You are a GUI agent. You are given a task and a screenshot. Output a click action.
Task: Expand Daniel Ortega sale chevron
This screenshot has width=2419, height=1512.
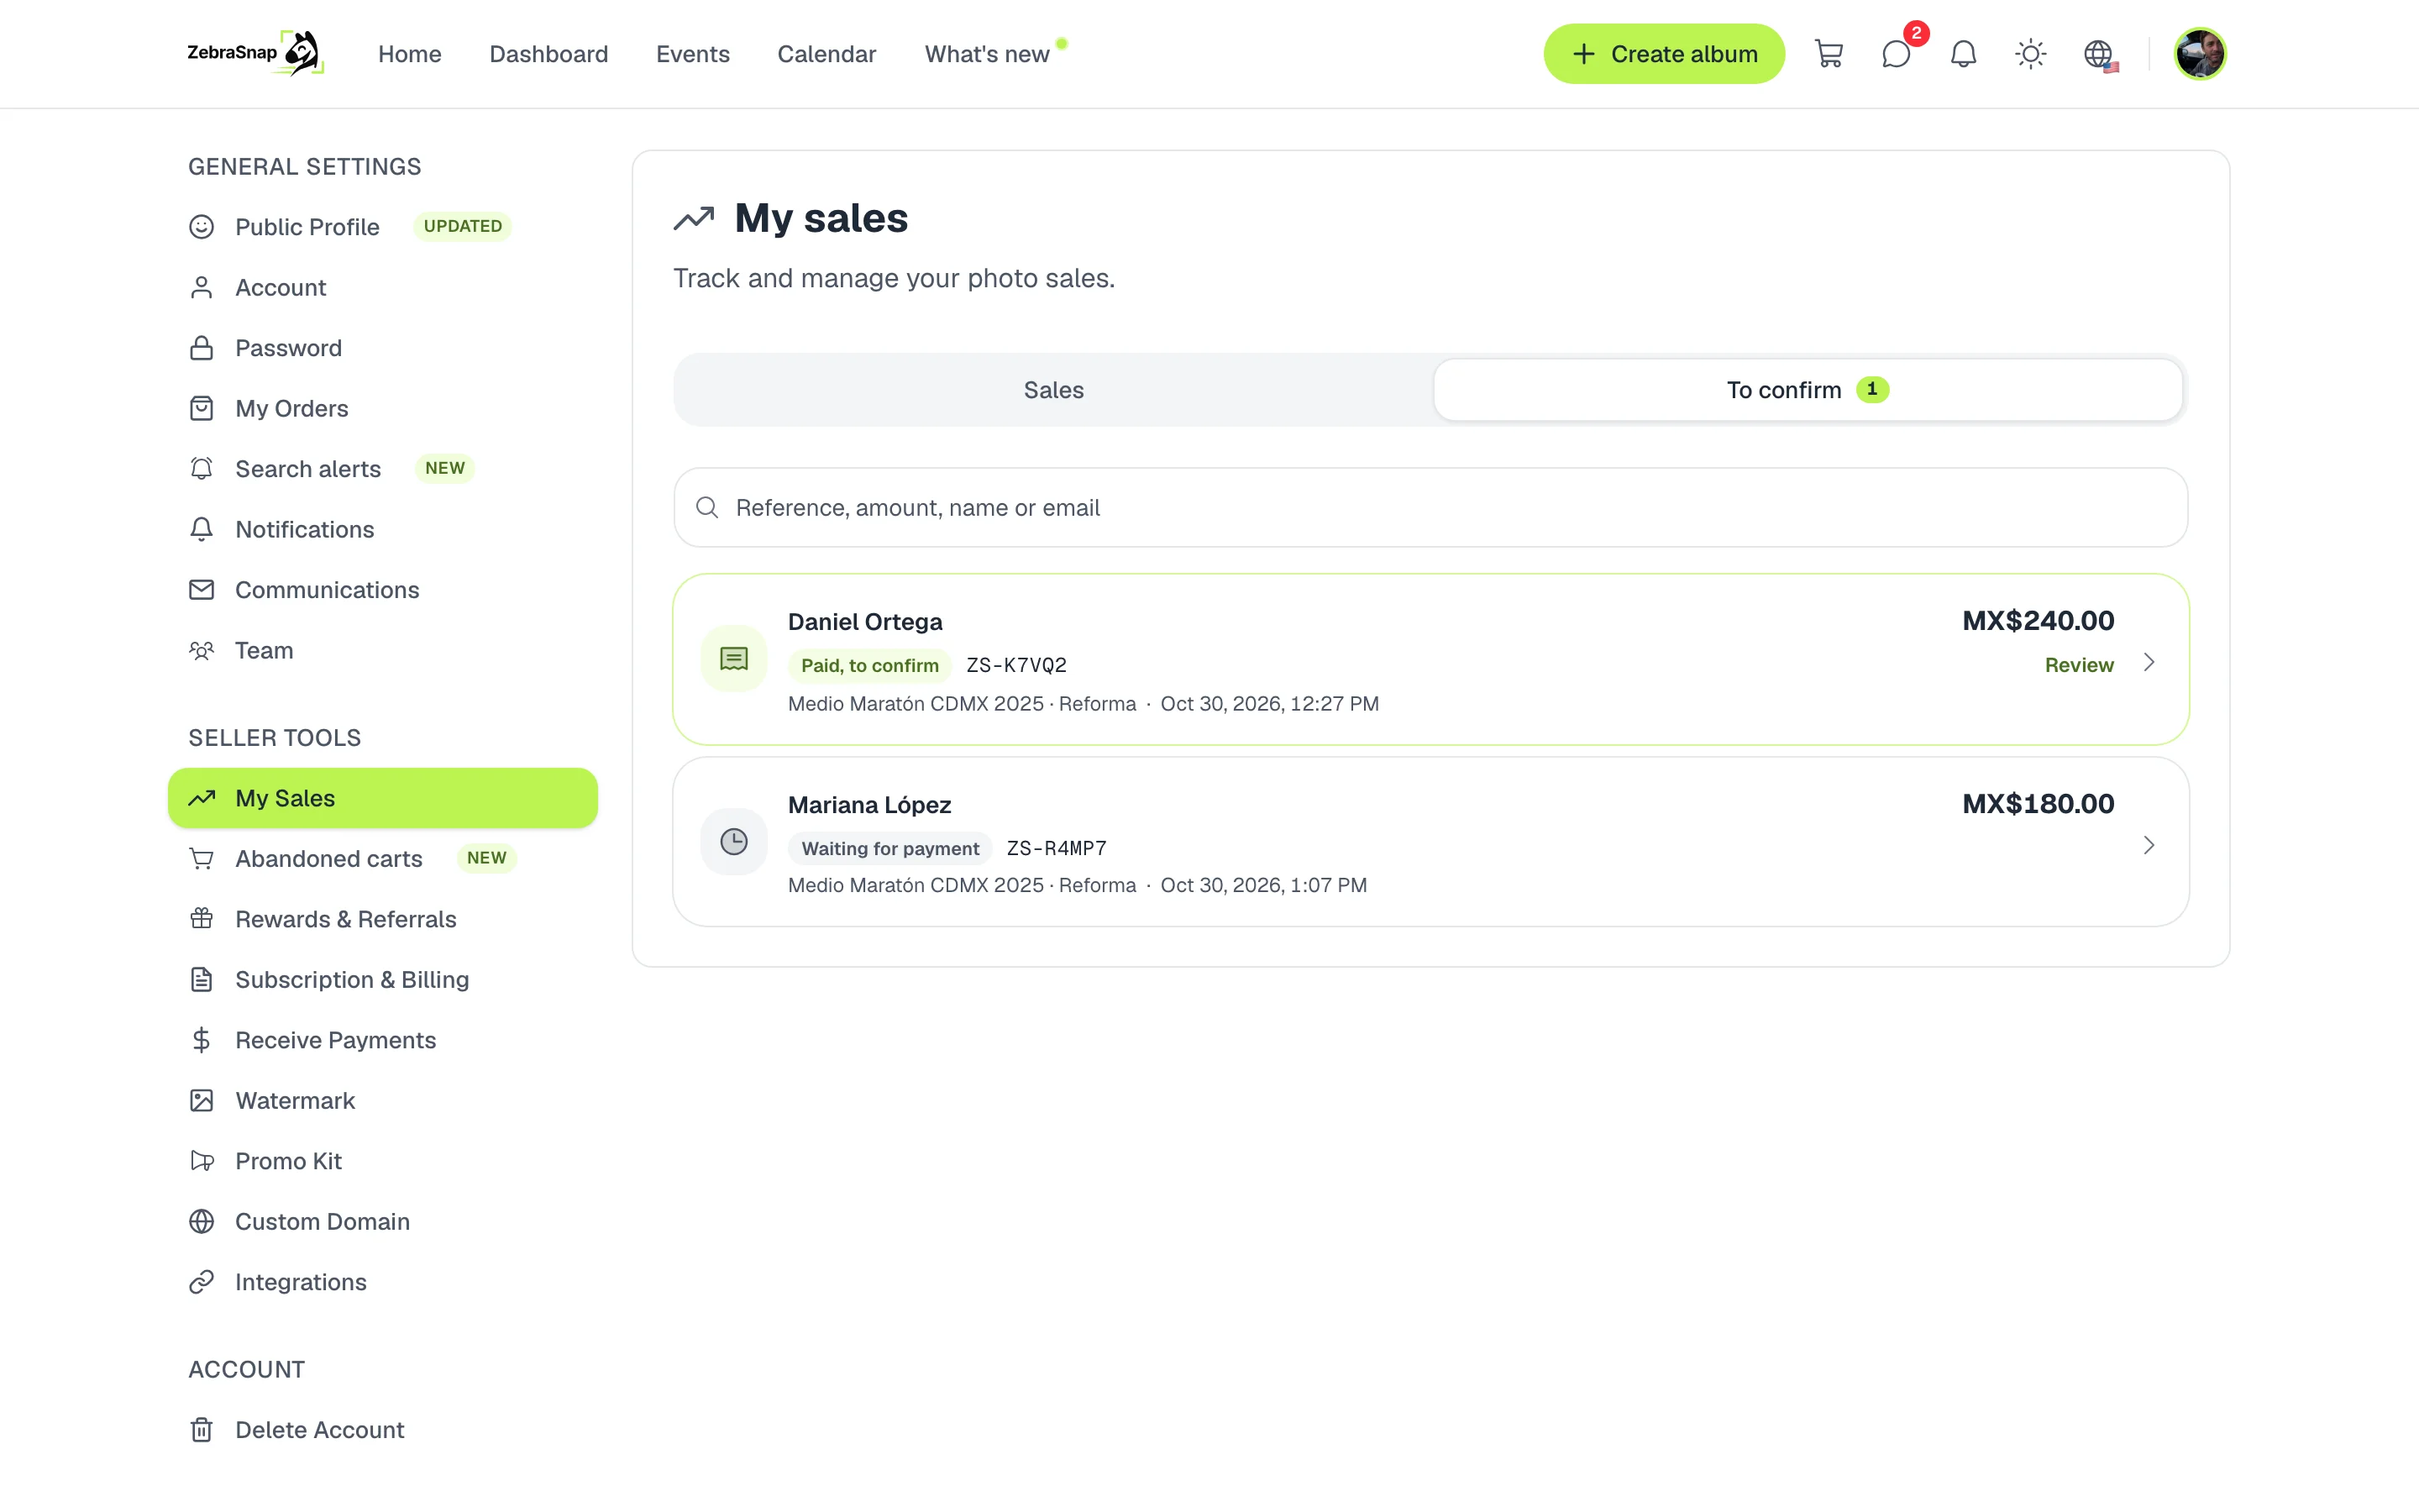pos(2148,663)
